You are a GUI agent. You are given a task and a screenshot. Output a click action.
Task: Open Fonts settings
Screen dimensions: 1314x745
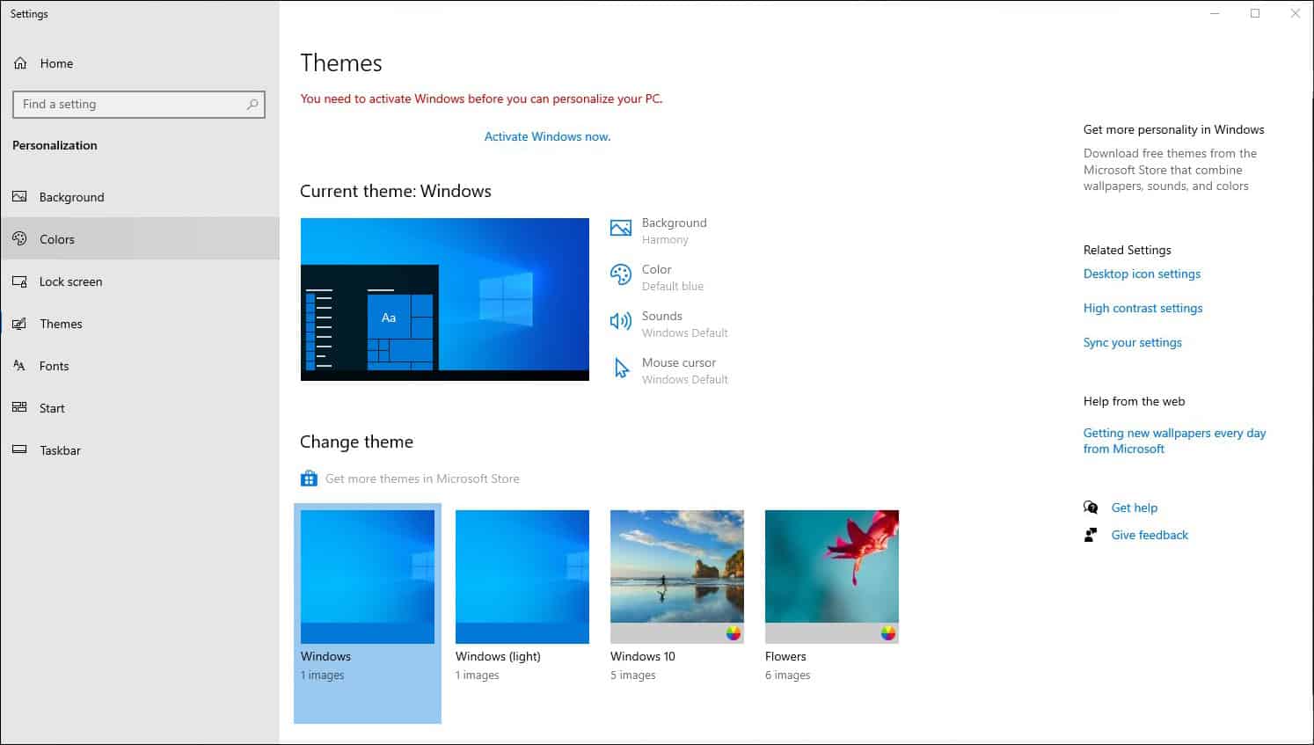[x=140, y=366]
